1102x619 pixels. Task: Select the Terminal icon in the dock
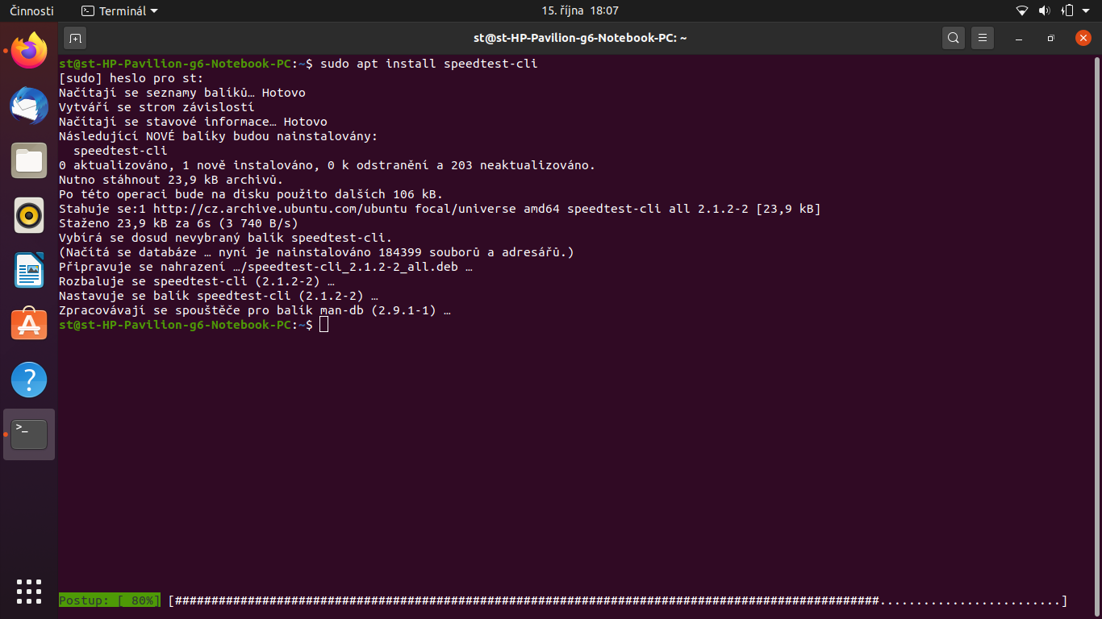[x=29, y=434]
